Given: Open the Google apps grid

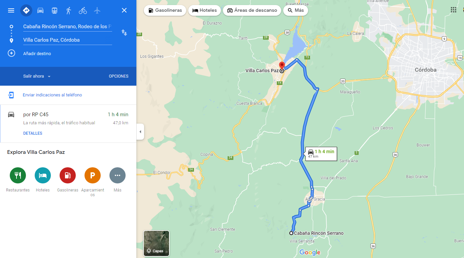Looking at the screenshot, I should coord(454,10).
